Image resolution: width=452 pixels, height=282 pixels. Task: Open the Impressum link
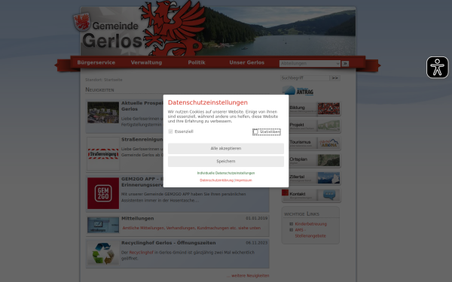pyautogui.click(x=243, y=180)
